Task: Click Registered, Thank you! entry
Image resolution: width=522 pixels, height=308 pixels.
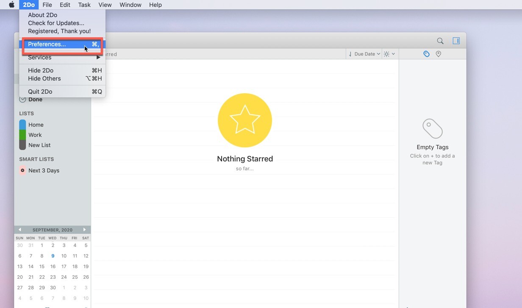Action: (x=62, y=31)
